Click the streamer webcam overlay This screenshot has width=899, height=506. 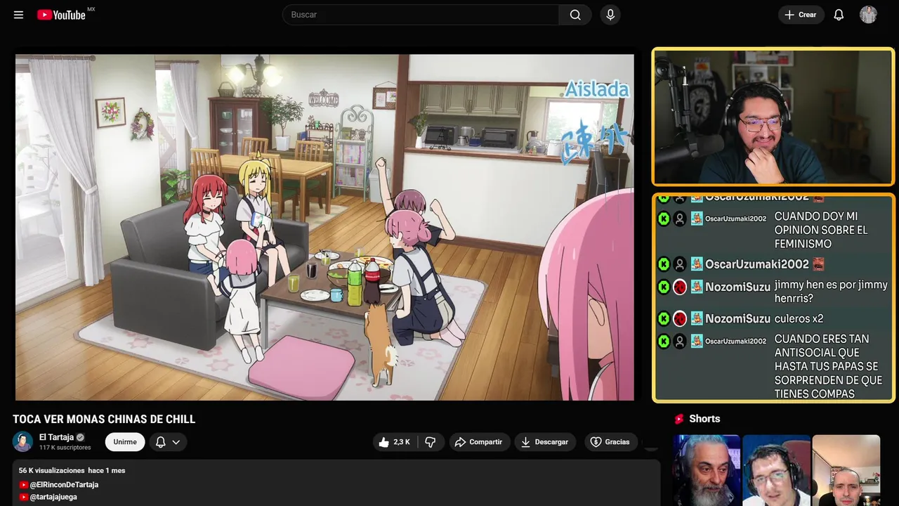[773, 117]
